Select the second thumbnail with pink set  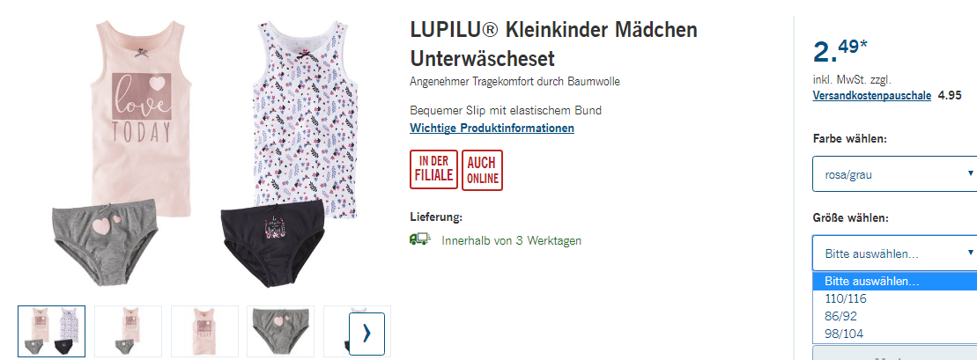point(128,331)
